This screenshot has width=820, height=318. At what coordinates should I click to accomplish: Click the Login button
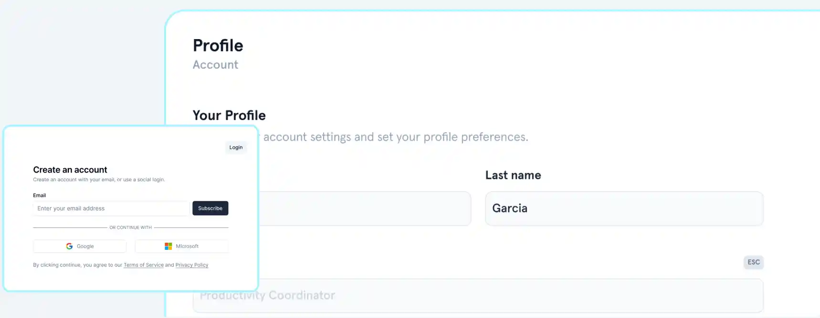(236, 147)
